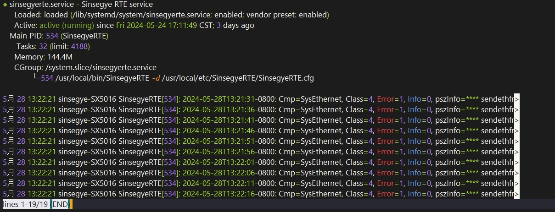This screenshot has height=212, width=555.
Task: Click the -d flag in the command line
Action: pyautogui.click(x=156, y=78)
